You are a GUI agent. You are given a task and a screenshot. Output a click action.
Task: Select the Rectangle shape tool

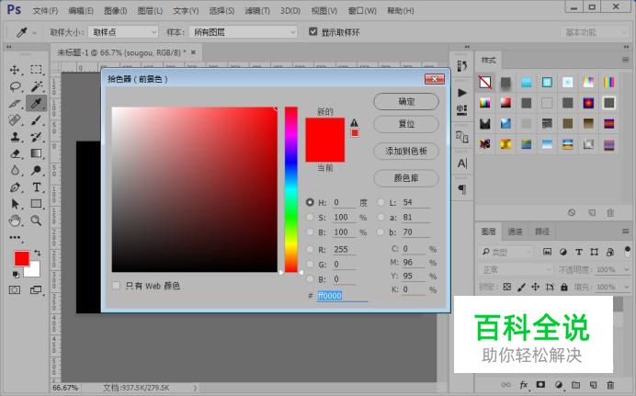[36, 204]
